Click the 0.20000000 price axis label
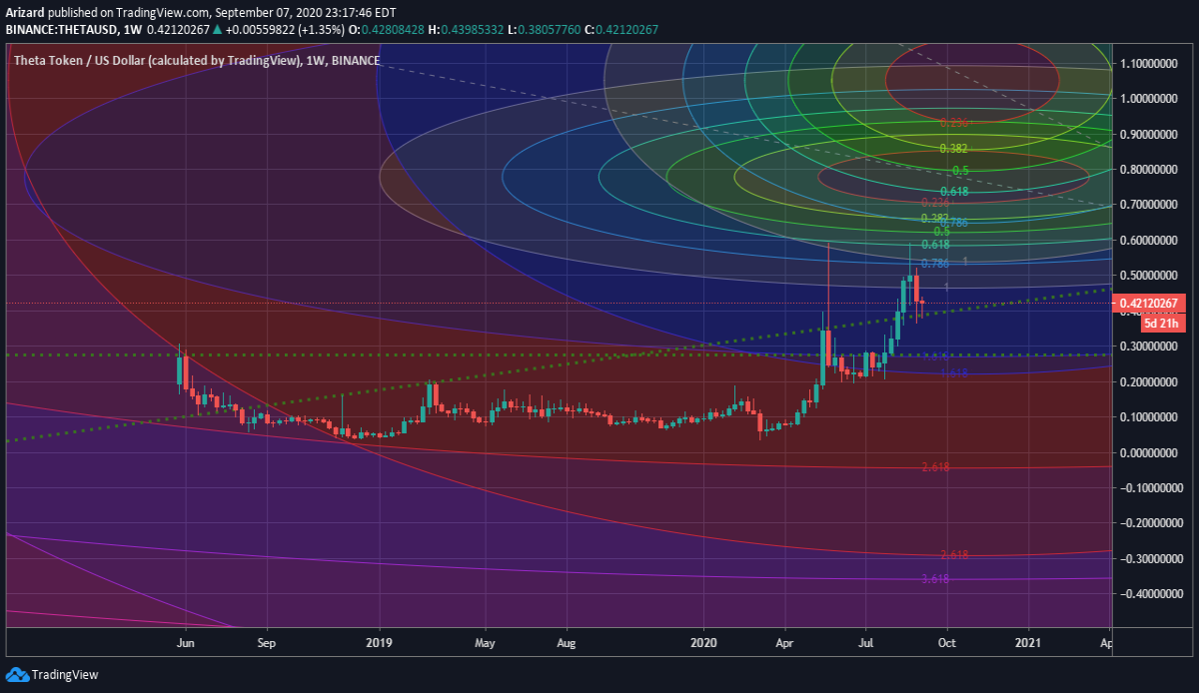Viewport: 1199px width, 693px height. (1151, 382)
